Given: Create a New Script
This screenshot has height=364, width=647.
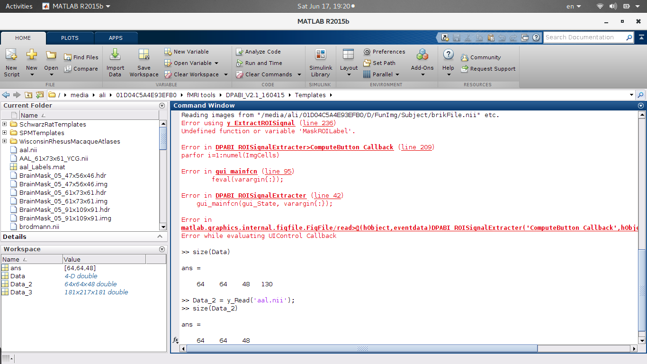Looking at the screenshot, I should point(11,63).
